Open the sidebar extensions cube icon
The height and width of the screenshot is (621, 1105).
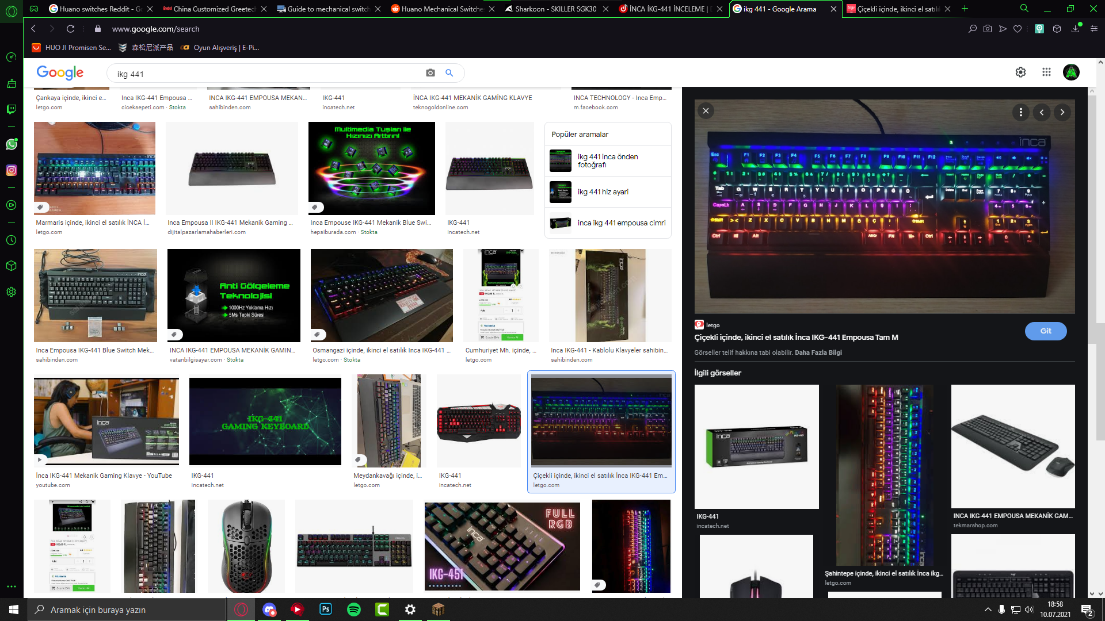(11, 266)
